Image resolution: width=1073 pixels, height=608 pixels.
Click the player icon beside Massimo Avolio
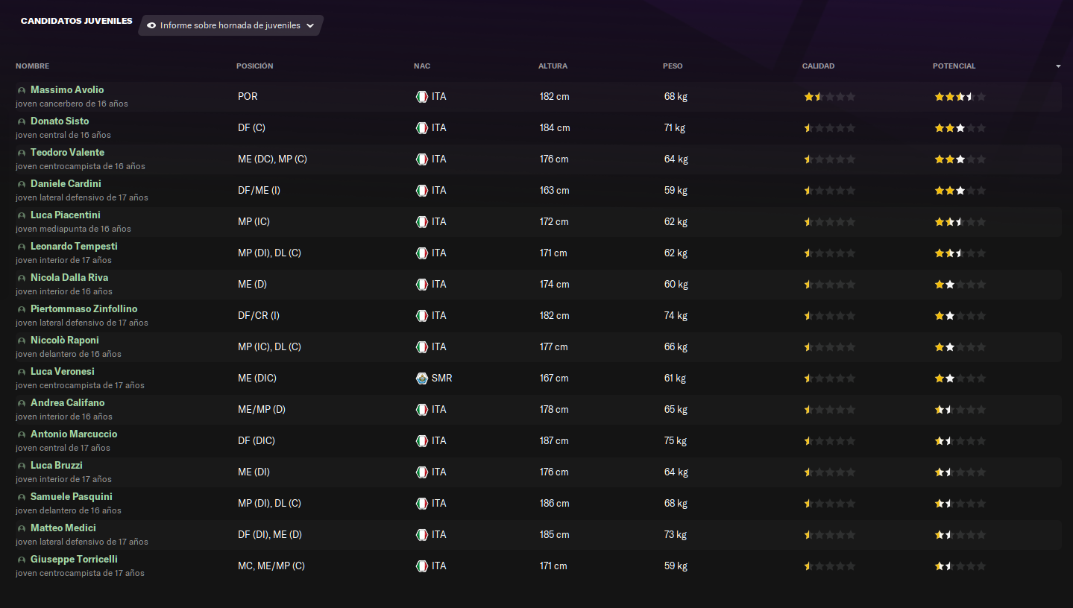point(22,90)
